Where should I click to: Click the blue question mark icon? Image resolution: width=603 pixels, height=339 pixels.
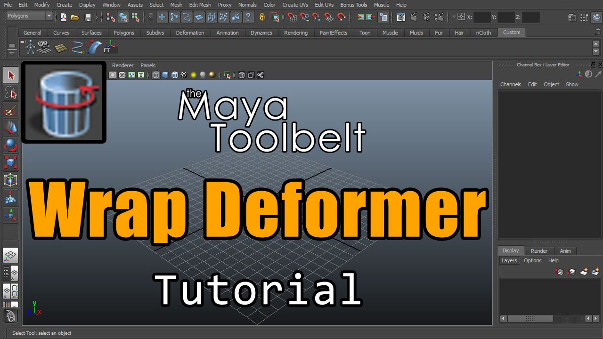248,17
